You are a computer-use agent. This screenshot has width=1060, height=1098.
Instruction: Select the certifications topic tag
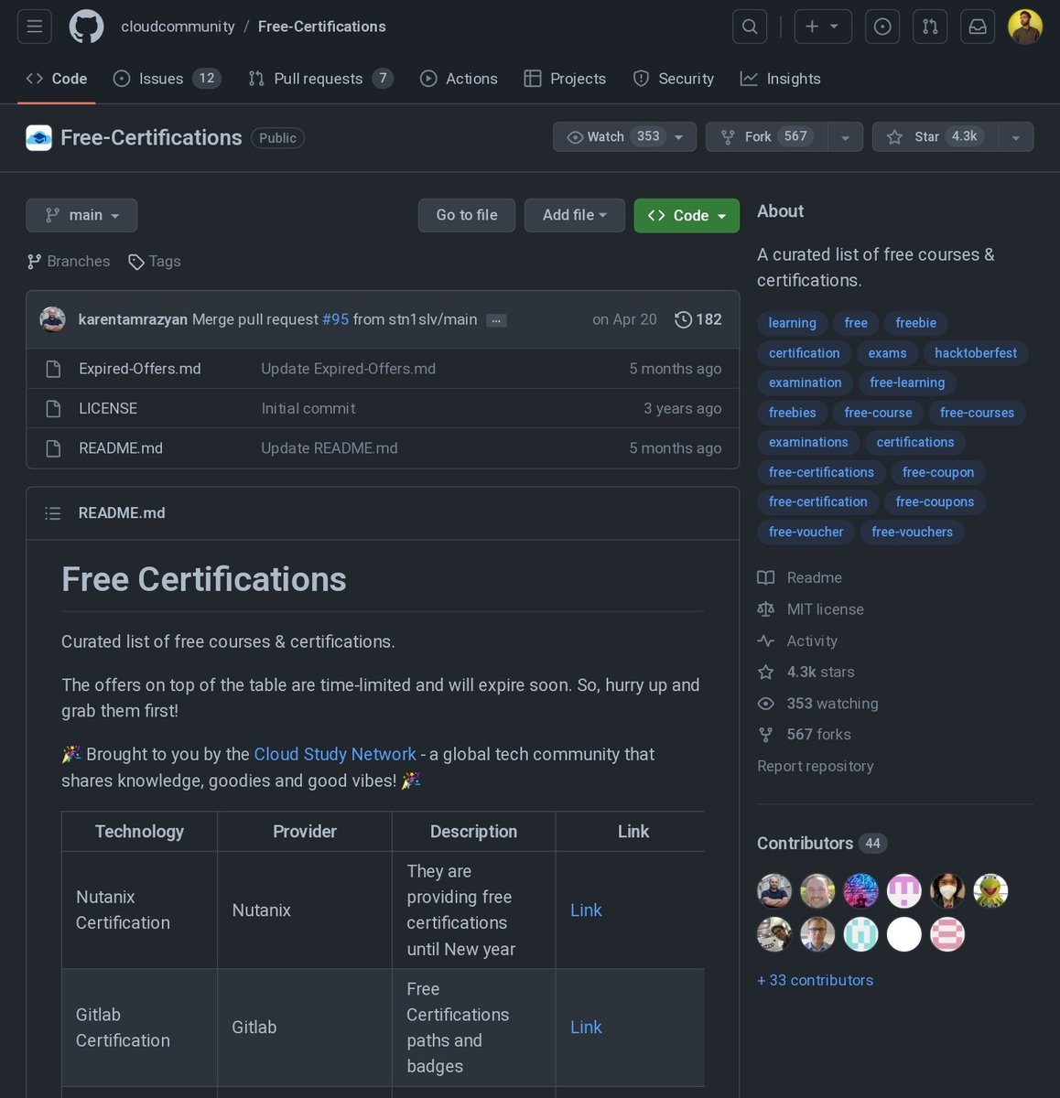(915, 442)
